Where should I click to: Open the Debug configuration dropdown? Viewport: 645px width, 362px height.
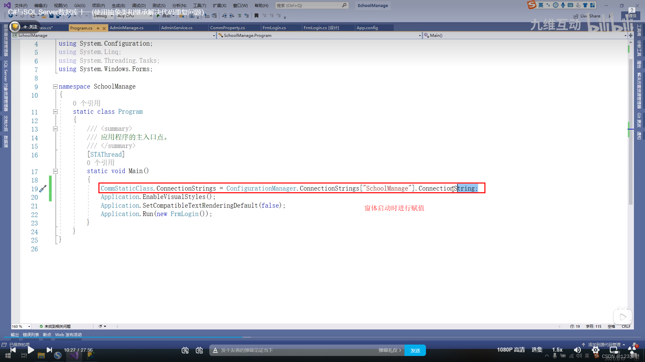point(103,16)
